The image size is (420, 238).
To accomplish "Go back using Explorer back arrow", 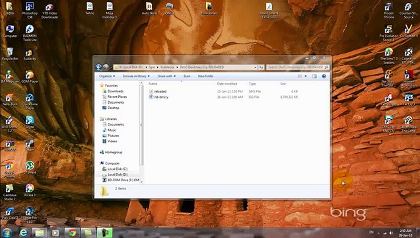I will 98,67.
